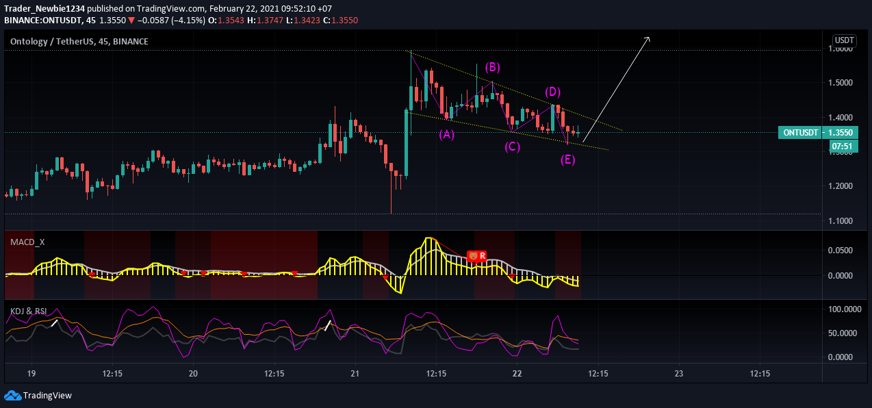Screen dimensions: 872x408
Task: Click date label 22 on time axis
Action: pyautogui.click(x=517, y=374)
